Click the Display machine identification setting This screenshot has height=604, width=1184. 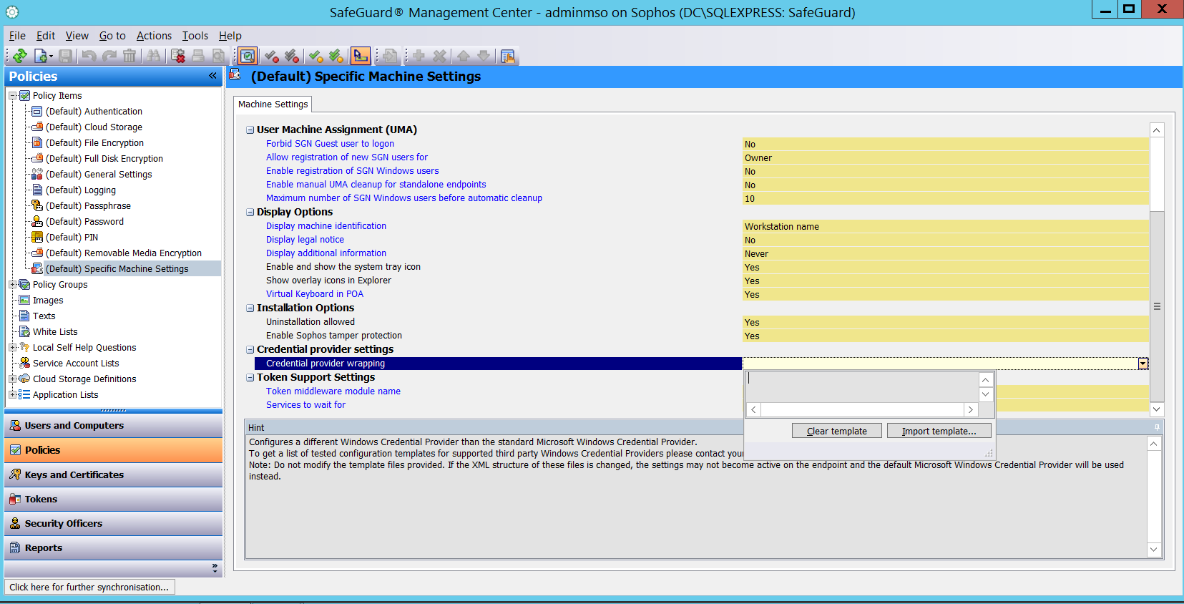(326, 226)
